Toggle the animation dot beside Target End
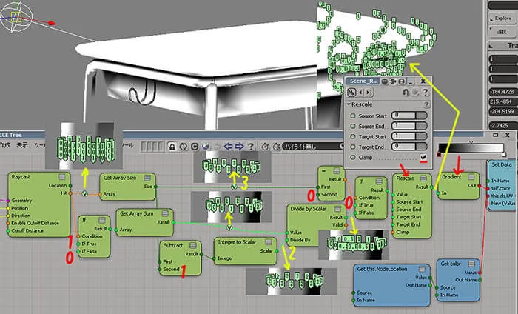Viewport: 518px width, 314px height. (353, 147)
